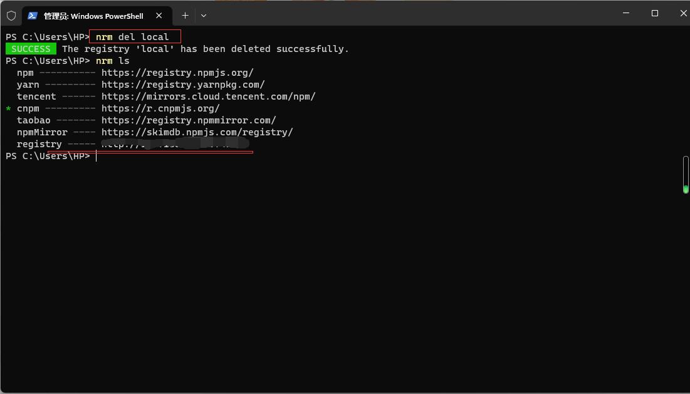Click the green asterisk beside cnpm

click(x=8, y=109)
